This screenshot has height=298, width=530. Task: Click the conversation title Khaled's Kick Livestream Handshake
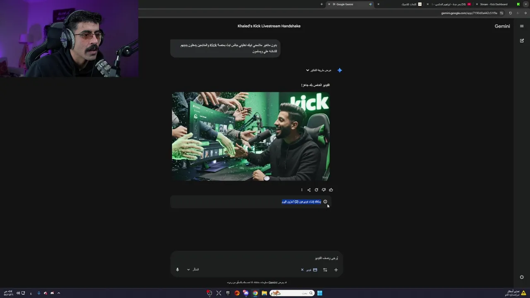point(269,26)
